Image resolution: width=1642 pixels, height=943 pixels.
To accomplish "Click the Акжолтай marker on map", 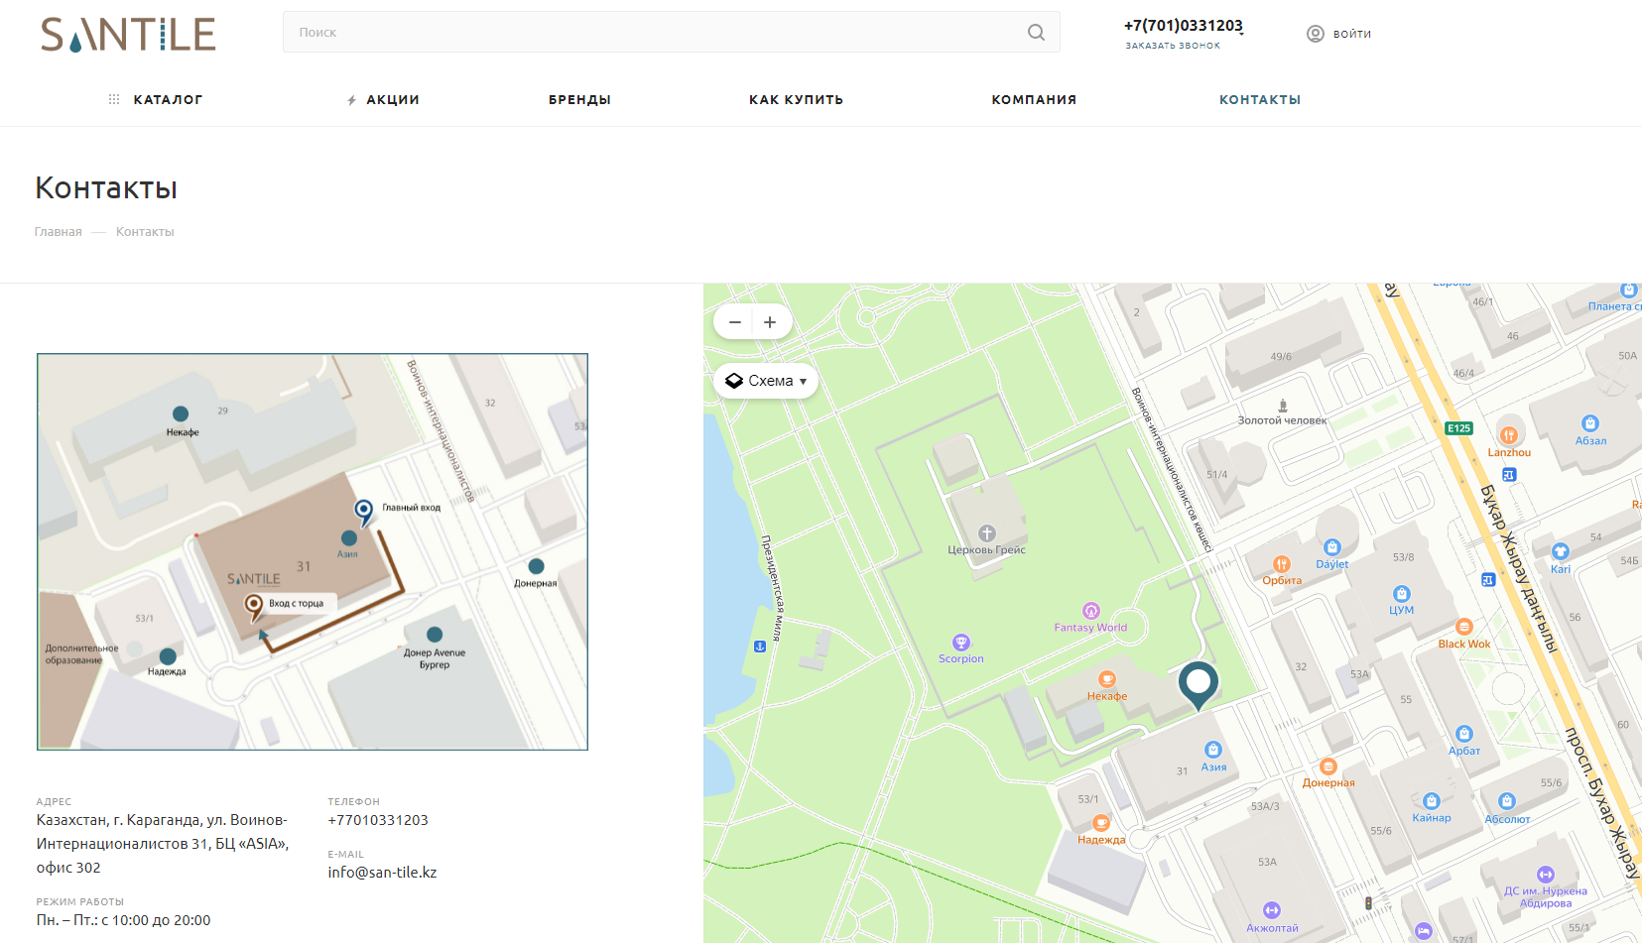I will tap(1272, 910).
